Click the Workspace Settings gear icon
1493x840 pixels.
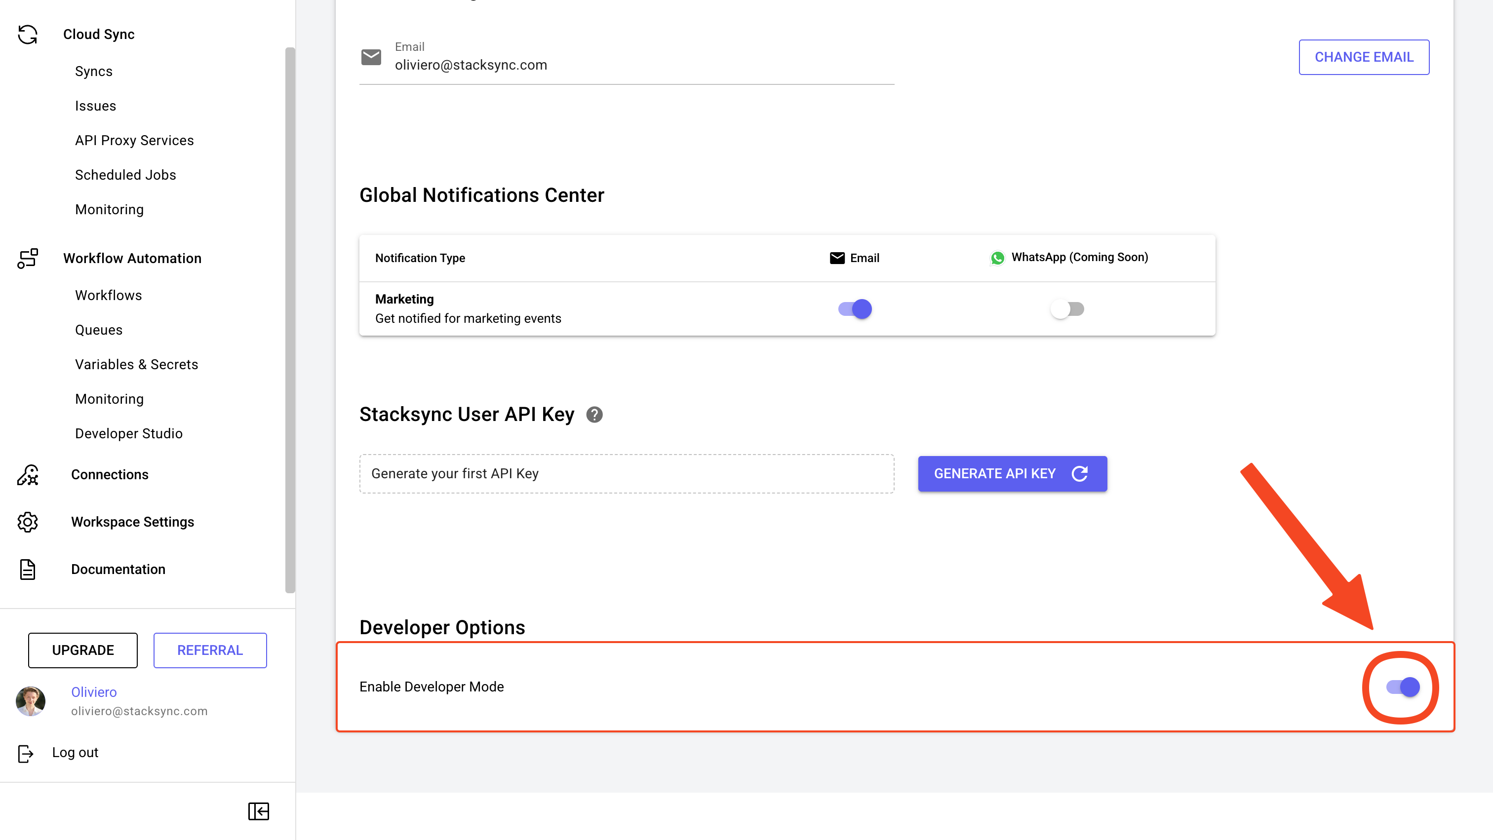(27, 522)
